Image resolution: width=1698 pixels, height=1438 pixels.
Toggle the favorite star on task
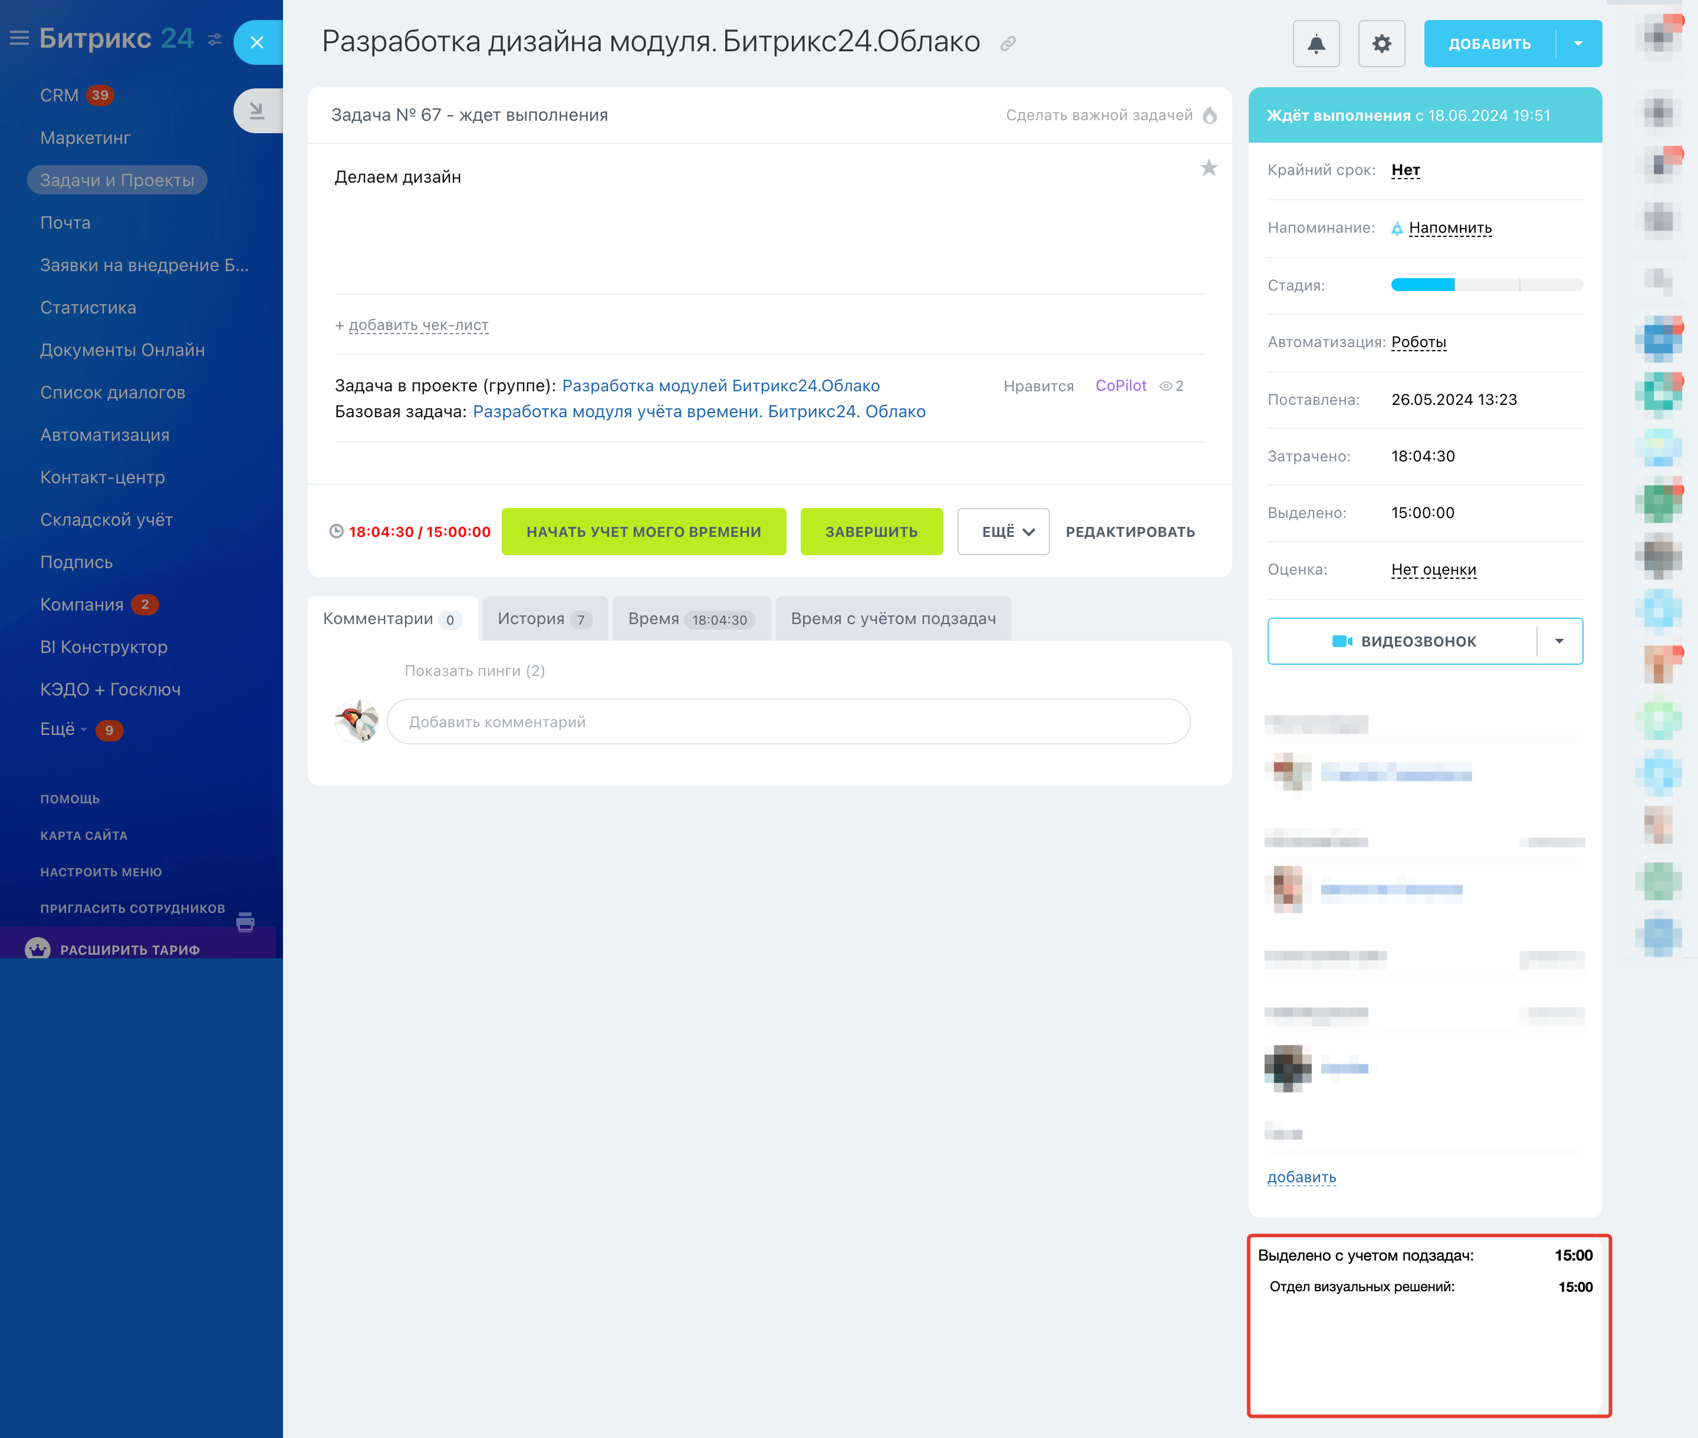[1208, 168]
